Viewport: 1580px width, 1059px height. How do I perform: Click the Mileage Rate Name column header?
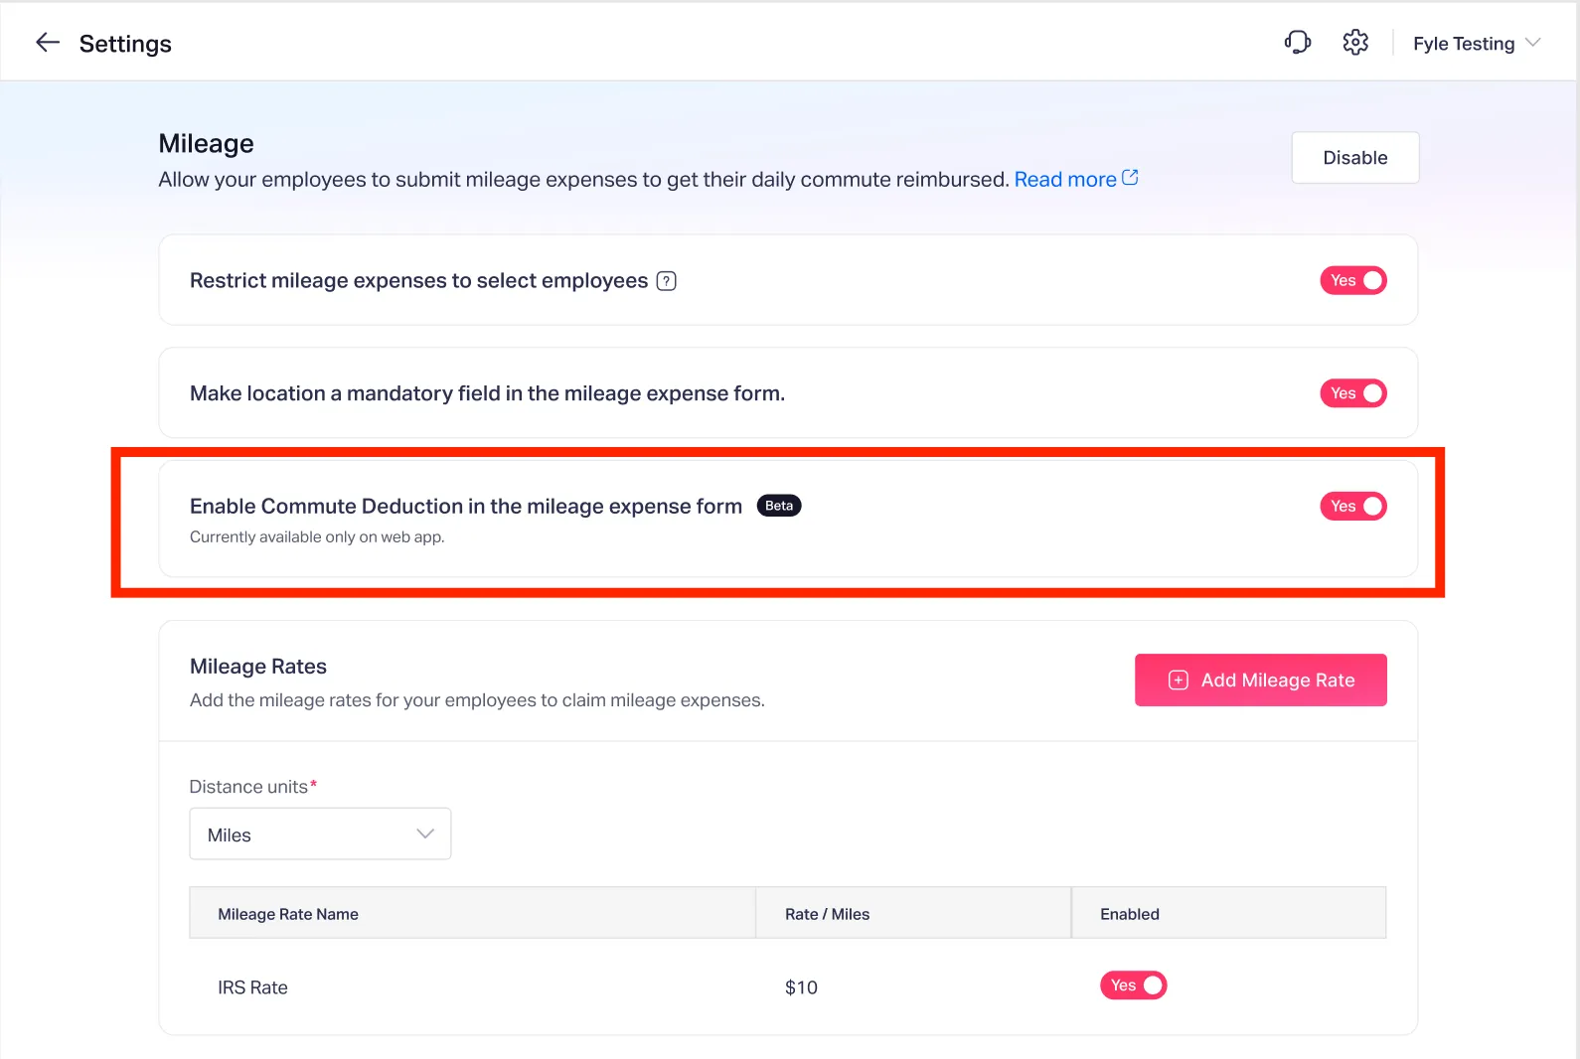pos(288,914)
